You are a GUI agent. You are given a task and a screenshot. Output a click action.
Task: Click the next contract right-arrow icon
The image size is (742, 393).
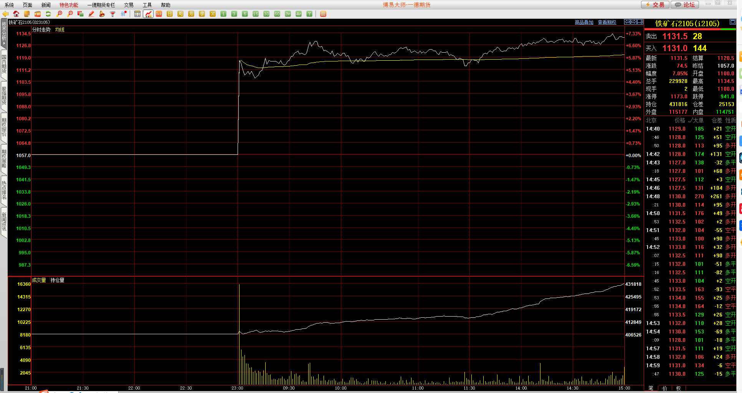click(634, 22)
